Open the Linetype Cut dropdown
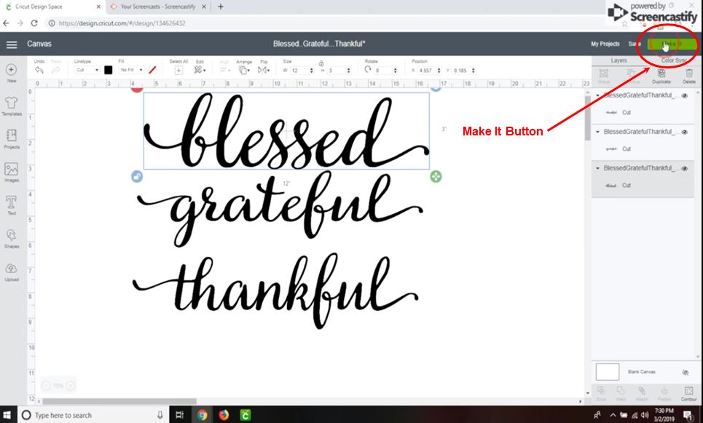Image resolution: width=703 pixels, height=423 pixels. tap(87, 70)
